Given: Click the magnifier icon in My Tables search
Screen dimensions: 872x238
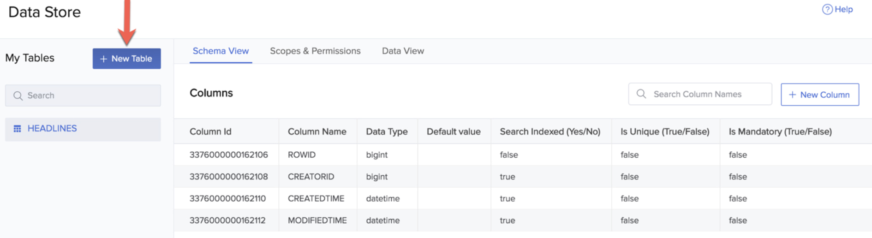Looking at the screenshot, I should point(18,95).
